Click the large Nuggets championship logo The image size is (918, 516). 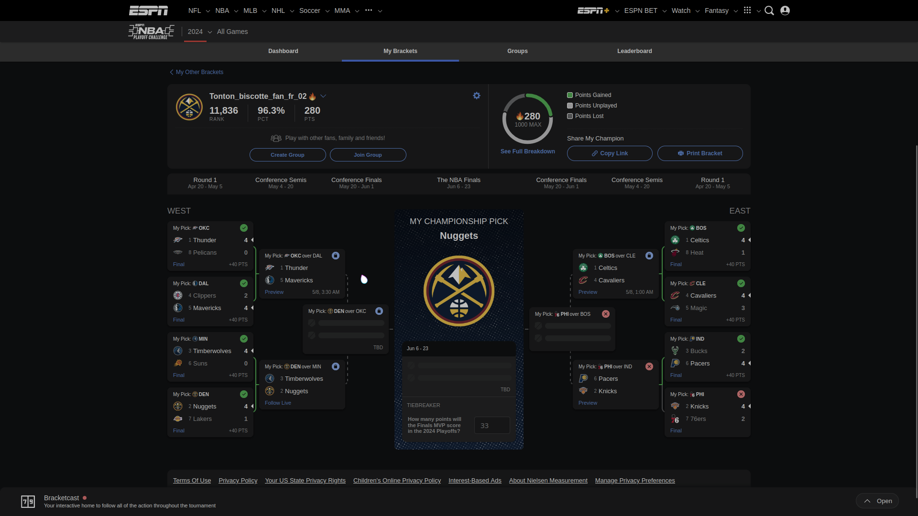click(459, 291)
